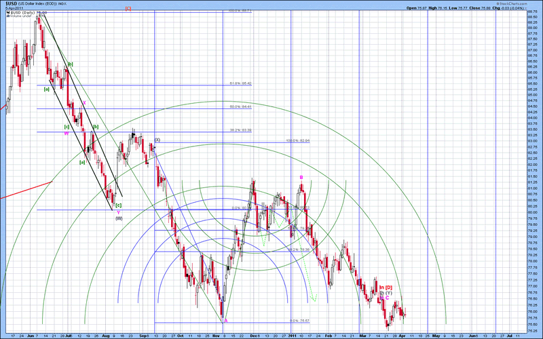Click the red 'In [D]' annotation
This screenshot has width=543, height=339.
click(386, 288)
